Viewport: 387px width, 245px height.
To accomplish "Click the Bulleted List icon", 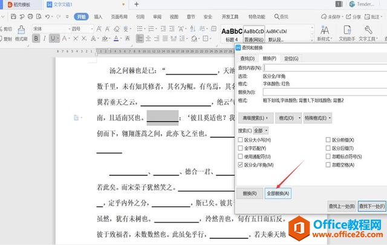I will click(x=140, y=29).
